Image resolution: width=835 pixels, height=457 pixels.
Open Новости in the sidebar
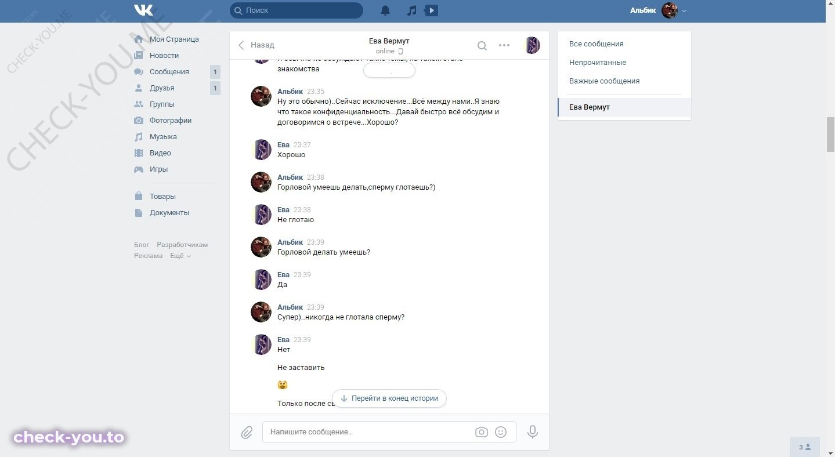click(x=164, y=56)
